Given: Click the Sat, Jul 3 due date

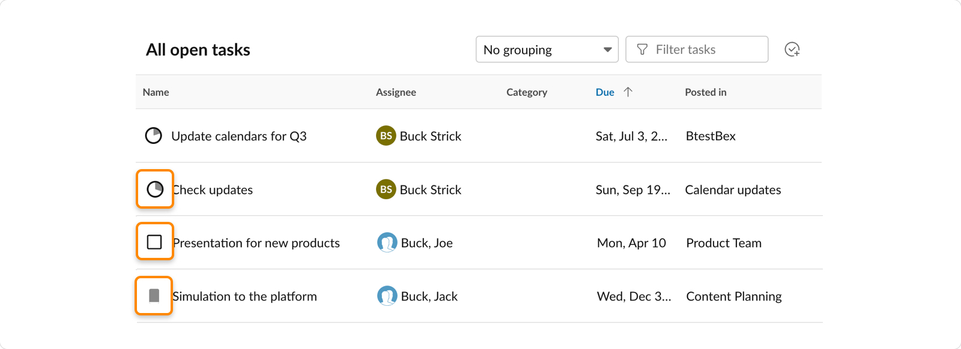Looking at the screenshot, I should [x=631, y=136].
